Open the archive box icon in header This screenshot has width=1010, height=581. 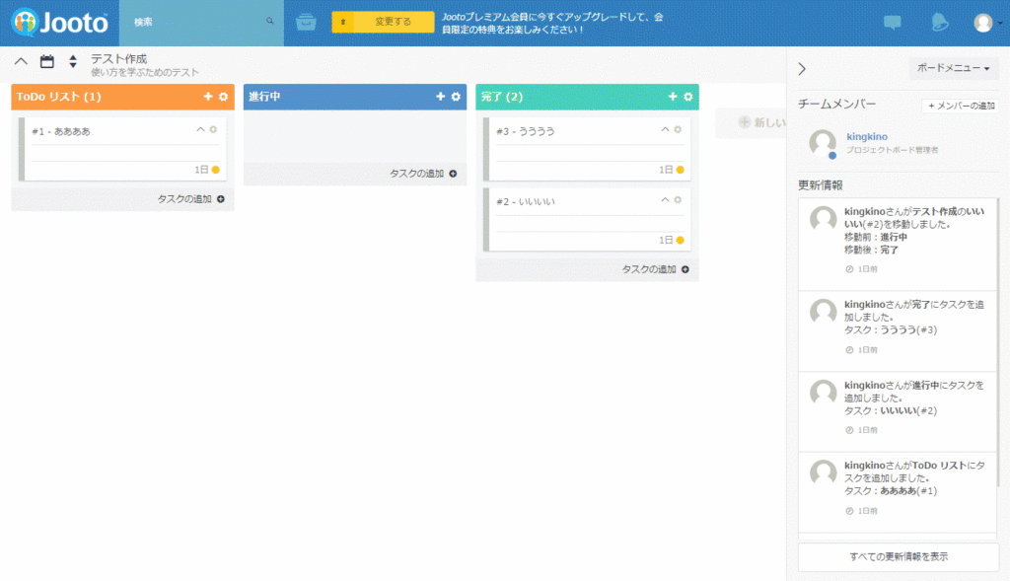click(x=306, y=23)
